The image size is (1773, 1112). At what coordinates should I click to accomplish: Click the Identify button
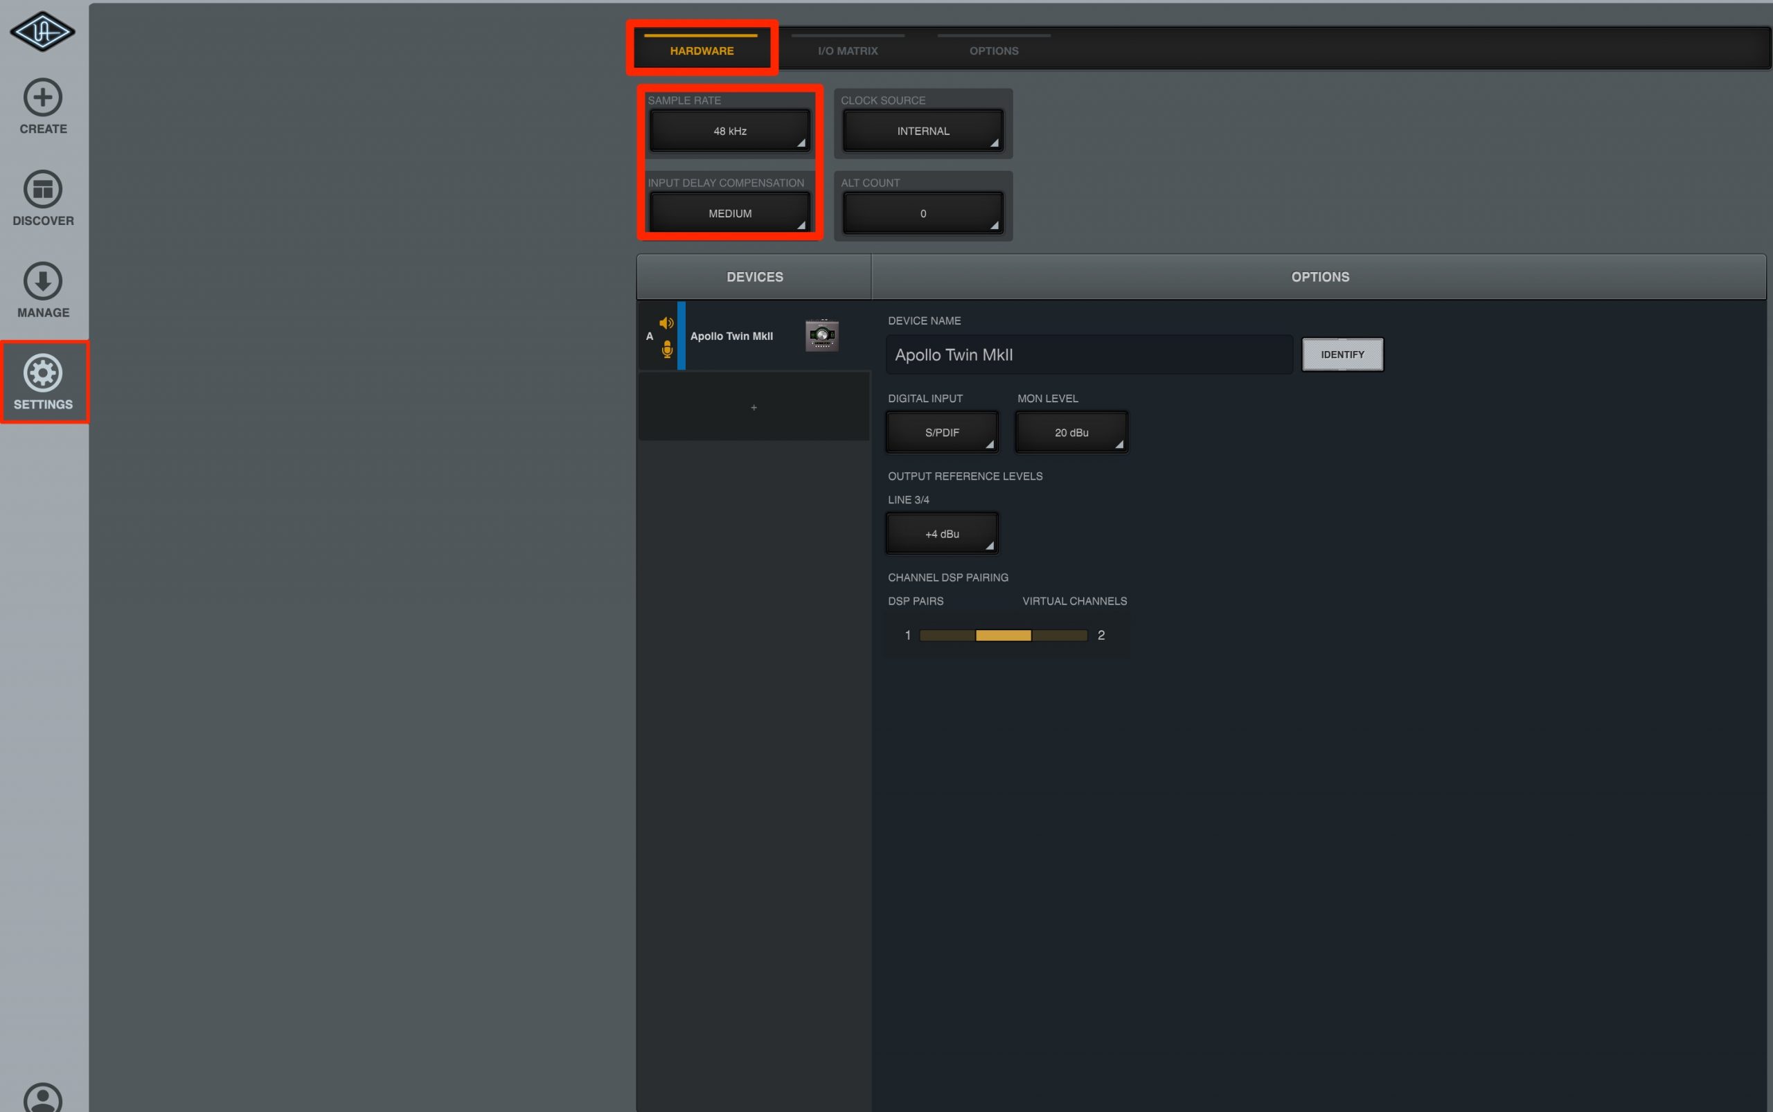pos(1342,355)
